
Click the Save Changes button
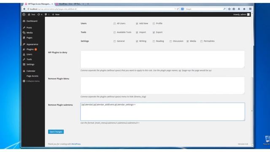56,132
